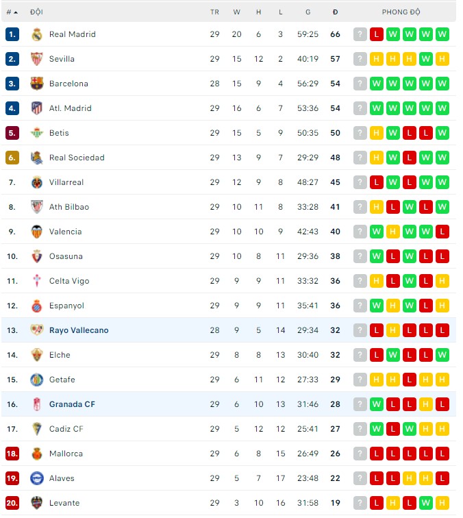The image size is (463, 518).
Task: Click the Granada CF team name
Action: (x=72, y=404)
